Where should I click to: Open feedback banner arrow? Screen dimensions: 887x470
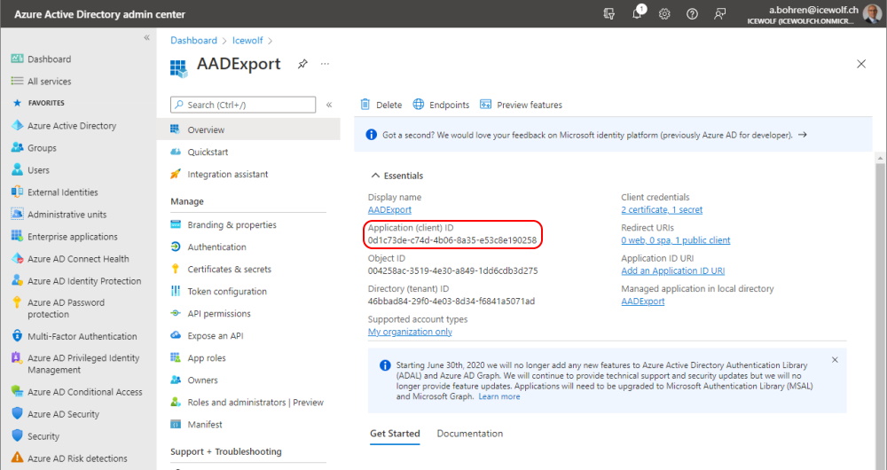[802, 135]
